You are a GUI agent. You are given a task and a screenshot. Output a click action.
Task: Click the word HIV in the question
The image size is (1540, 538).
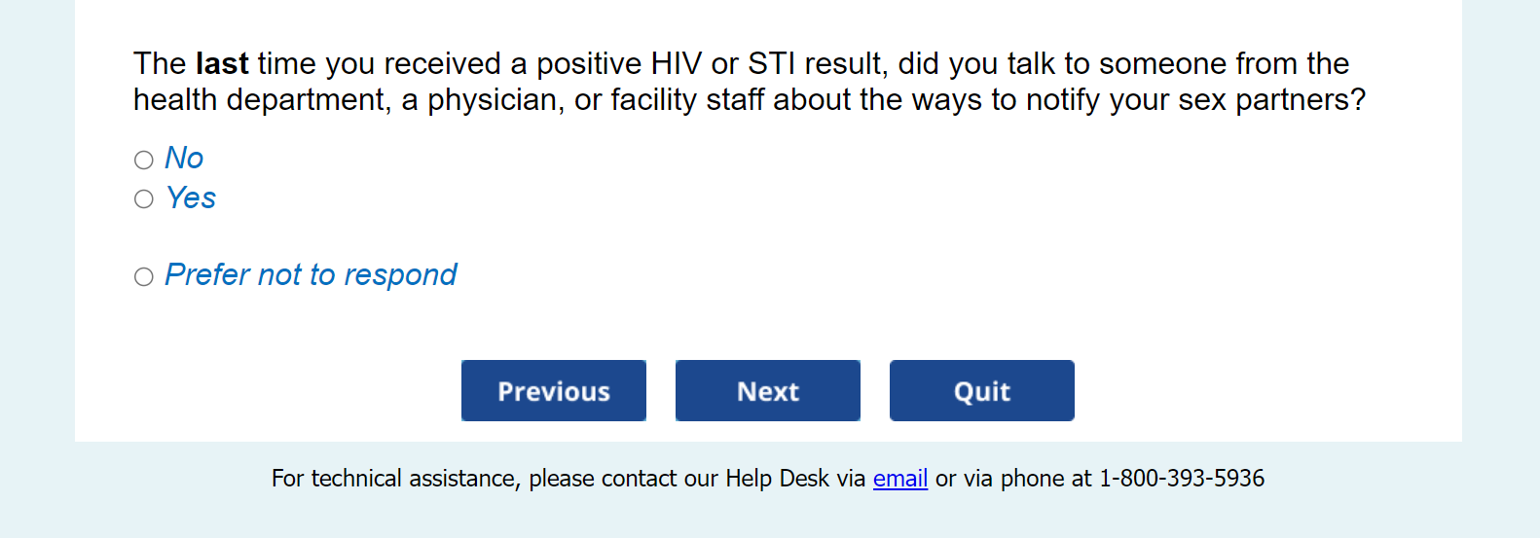tap(676, 64)
